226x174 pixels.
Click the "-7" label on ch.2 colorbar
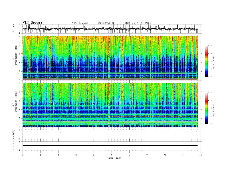pyautogui.click(x=210, y=124)
